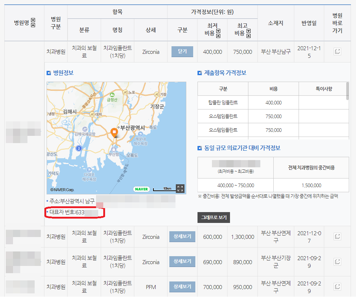Click 가덕도 label on map
This screenshot has width=356, height=297.
(x=53, y=173)
